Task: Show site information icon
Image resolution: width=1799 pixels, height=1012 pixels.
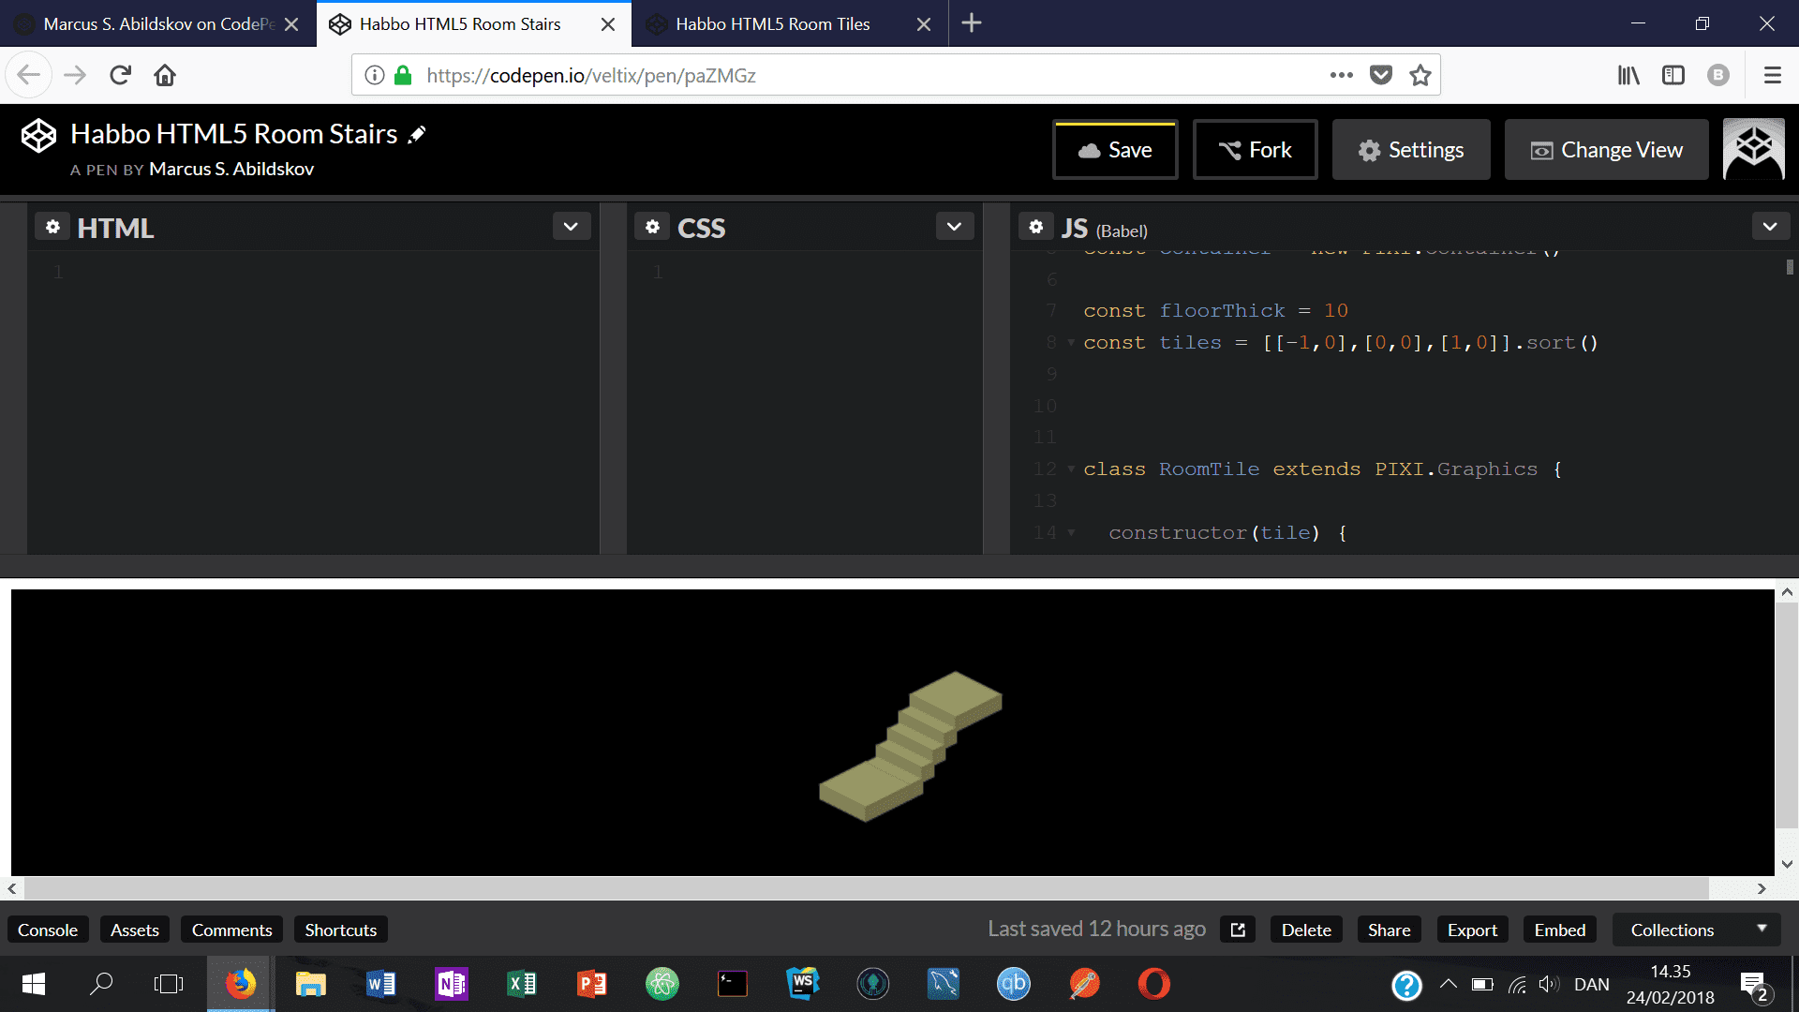Action: 374,75
